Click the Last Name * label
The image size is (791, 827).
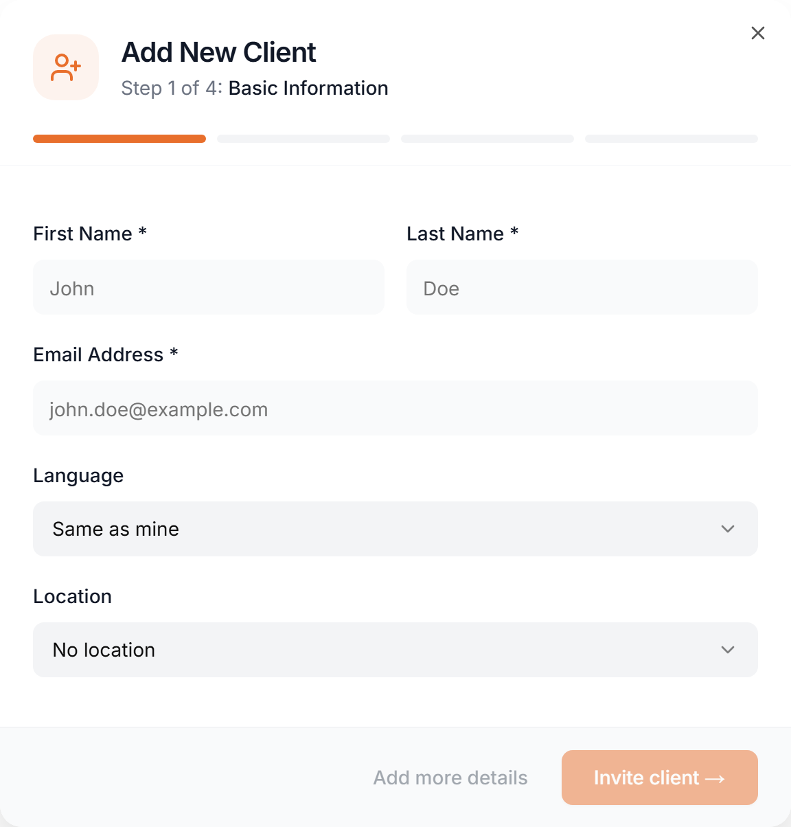pos(463,234)
